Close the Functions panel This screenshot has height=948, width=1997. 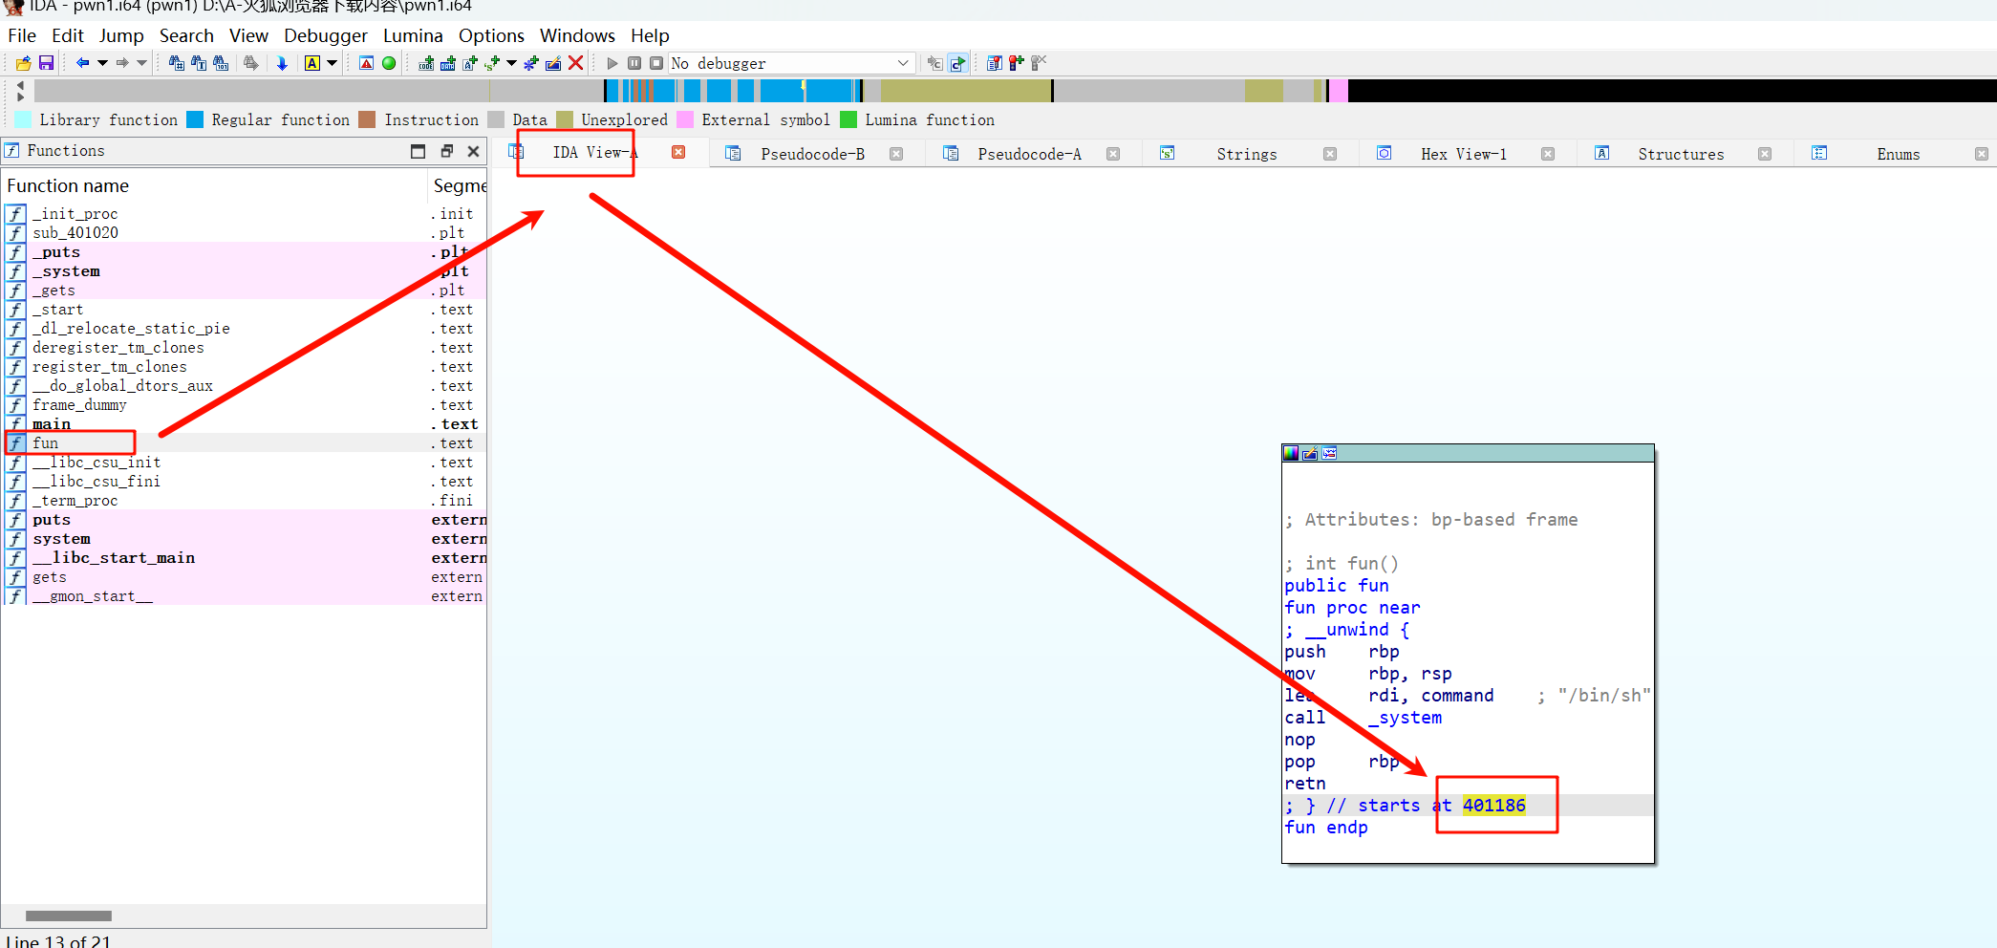pyautogui.click(x=473, y=151)
